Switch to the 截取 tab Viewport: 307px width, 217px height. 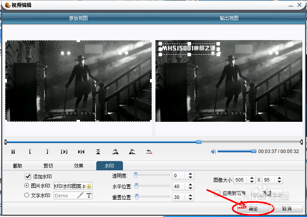[x=18, y=166]
